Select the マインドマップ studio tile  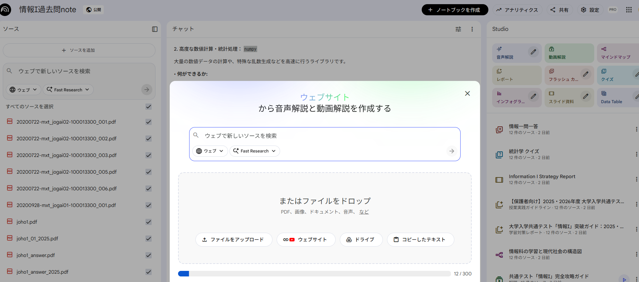[x=618, y=53]
